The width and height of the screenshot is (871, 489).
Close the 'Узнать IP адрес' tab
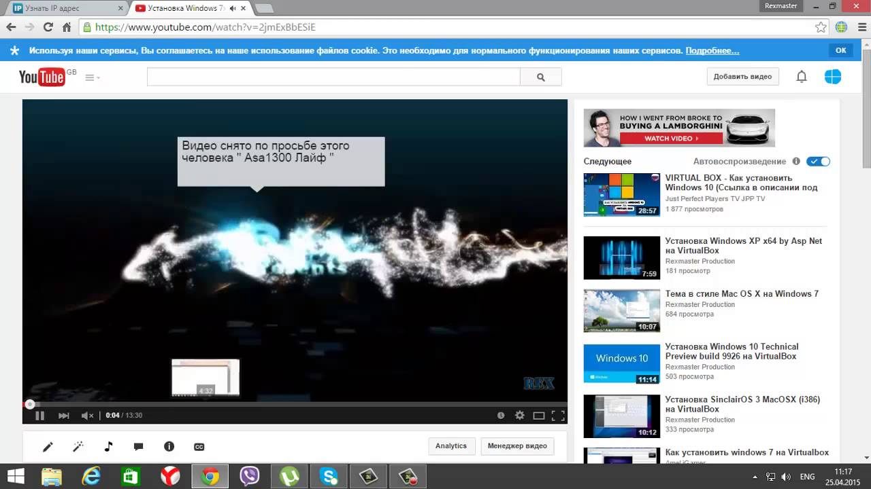[120, 8]
